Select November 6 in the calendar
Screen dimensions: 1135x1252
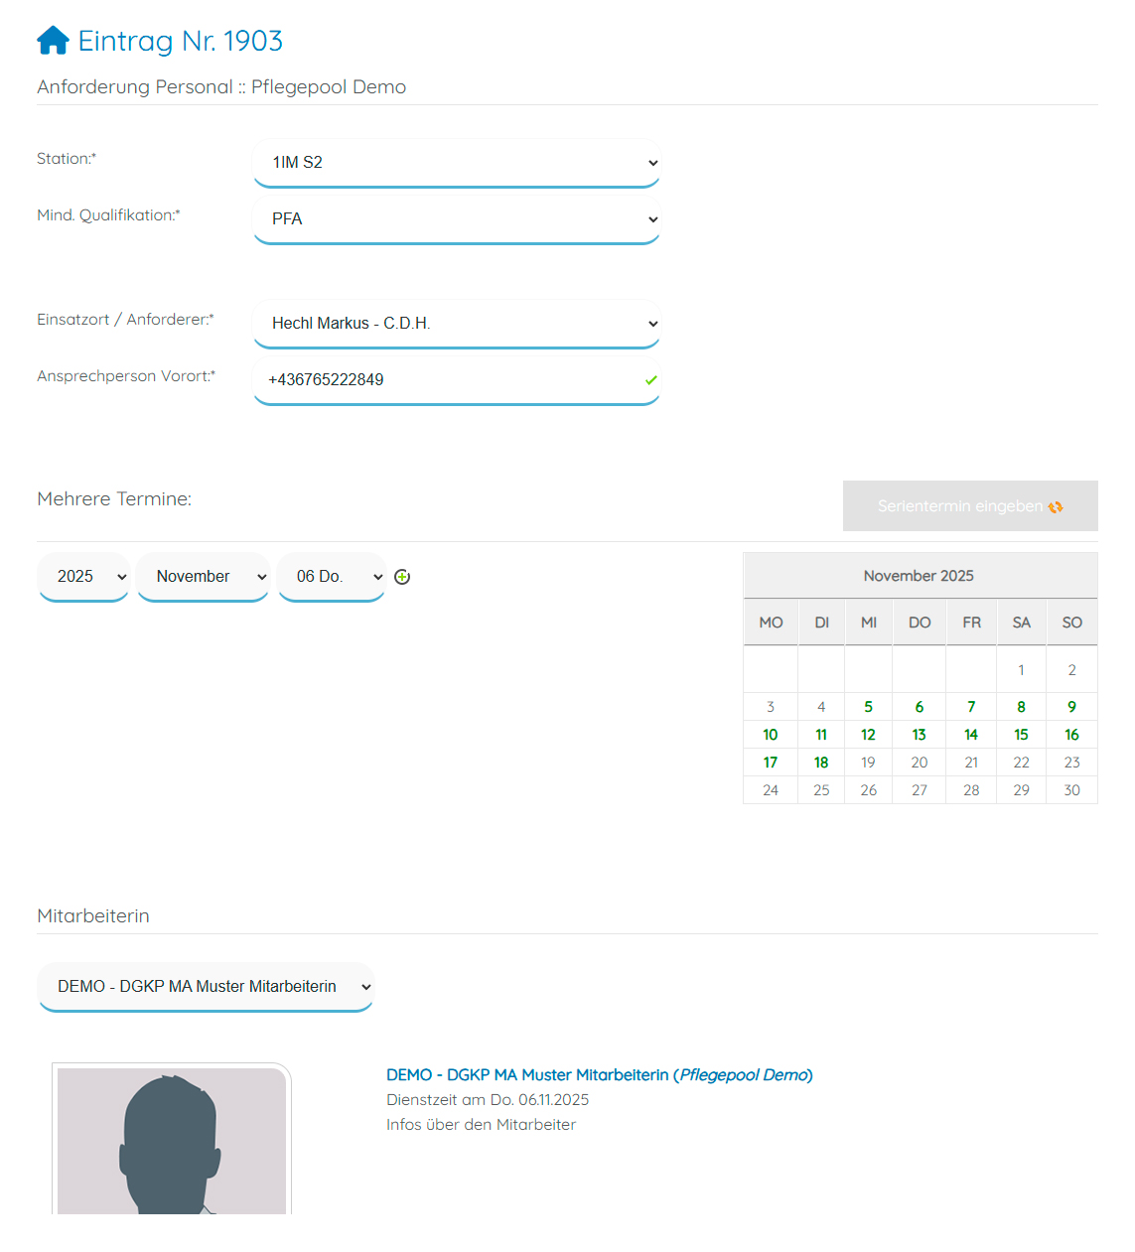[920, 707]
